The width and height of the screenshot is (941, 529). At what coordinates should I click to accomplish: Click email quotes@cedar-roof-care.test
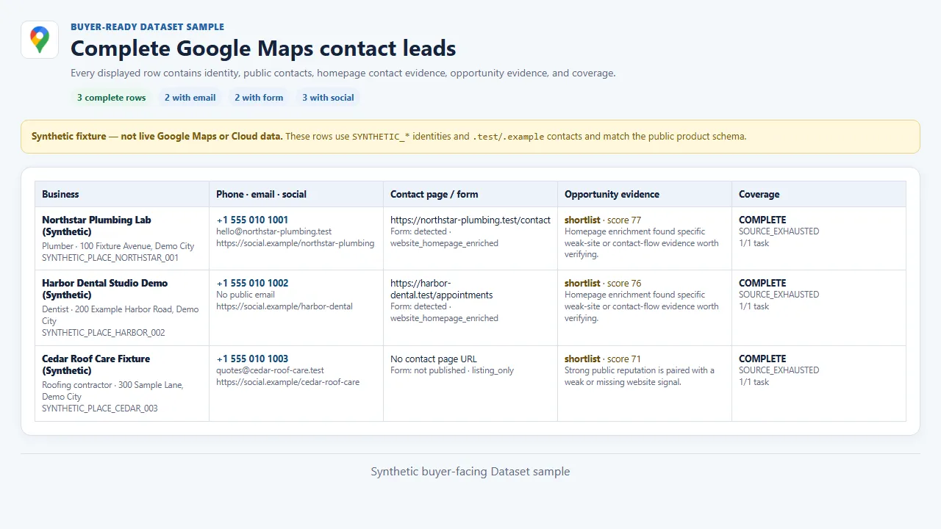click(x=270, y=370)
